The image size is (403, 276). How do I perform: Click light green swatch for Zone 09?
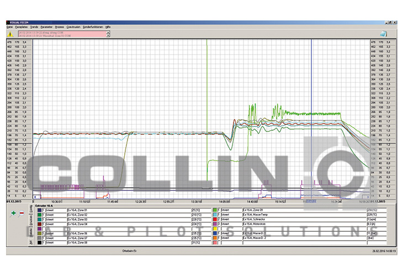[x=215, y=210]
